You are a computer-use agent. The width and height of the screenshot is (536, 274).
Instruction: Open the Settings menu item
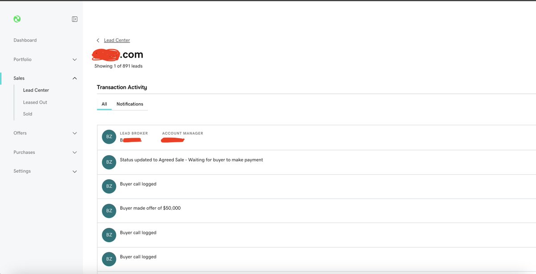pos(22,171)
